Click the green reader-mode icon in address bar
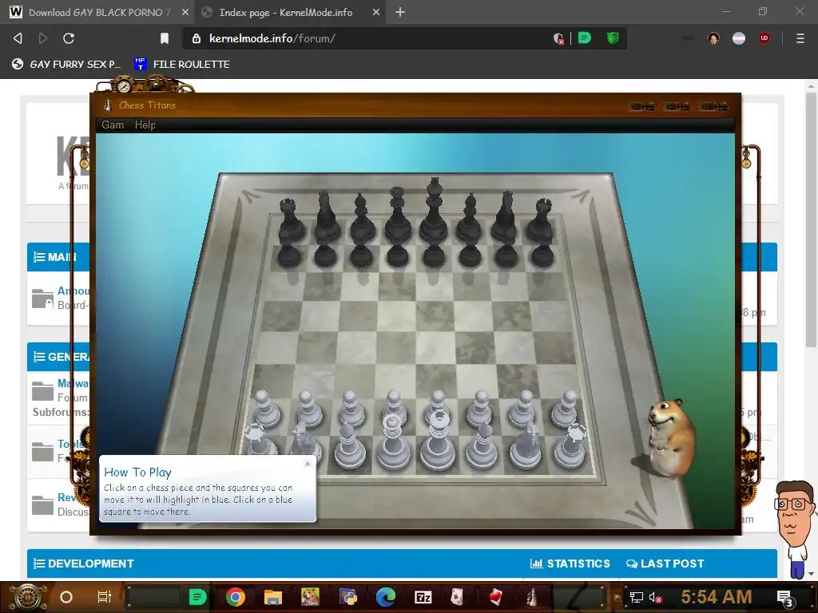This screenshot has height=613, width=818. (585, 38)
